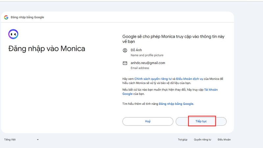Open Điều khoản in the footer

click(x=224, y=139)
